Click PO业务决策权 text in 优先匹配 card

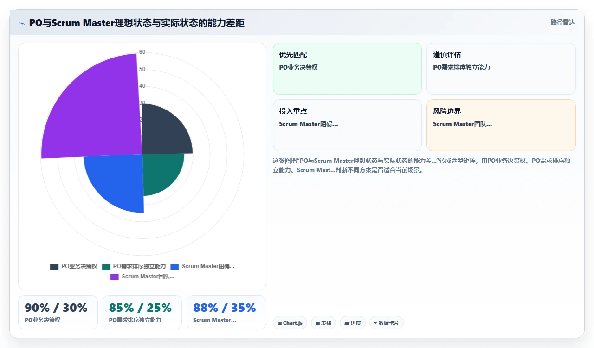[x=298, y=67]
